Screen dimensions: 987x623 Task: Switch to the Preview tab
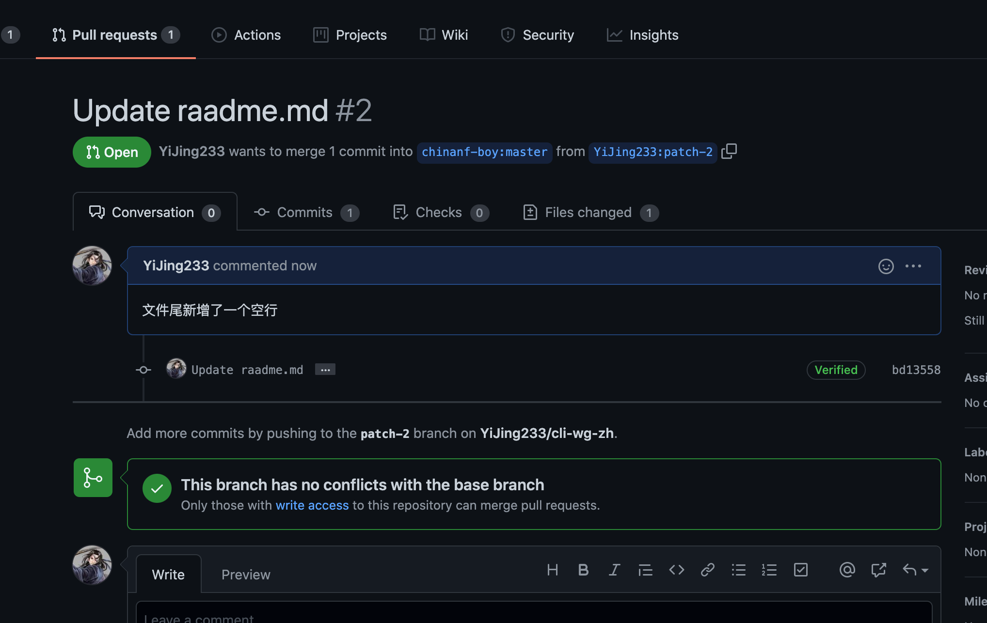(246, 574)
